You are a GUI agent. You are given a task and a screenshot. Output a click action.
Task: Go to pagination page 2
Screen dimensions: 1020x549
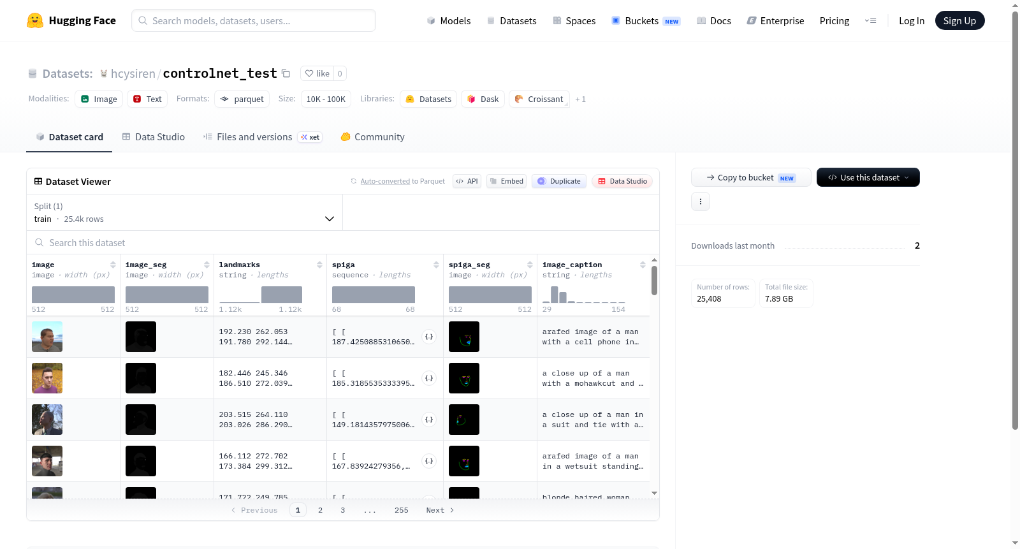(x=320, y=510)
